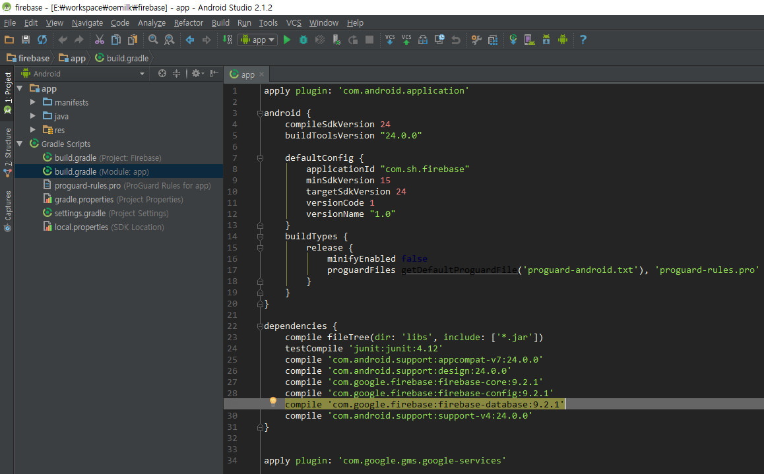Open the Refactor menu

(x=189, y=23)
